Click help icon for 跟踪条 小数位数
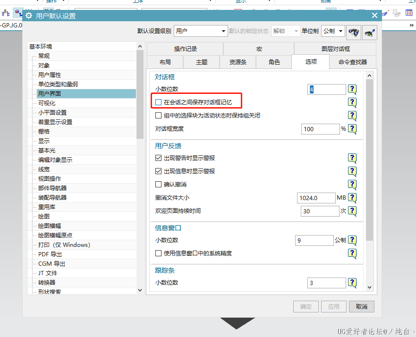The width and height of the screenshot is (416, 337). pos(352,283)
